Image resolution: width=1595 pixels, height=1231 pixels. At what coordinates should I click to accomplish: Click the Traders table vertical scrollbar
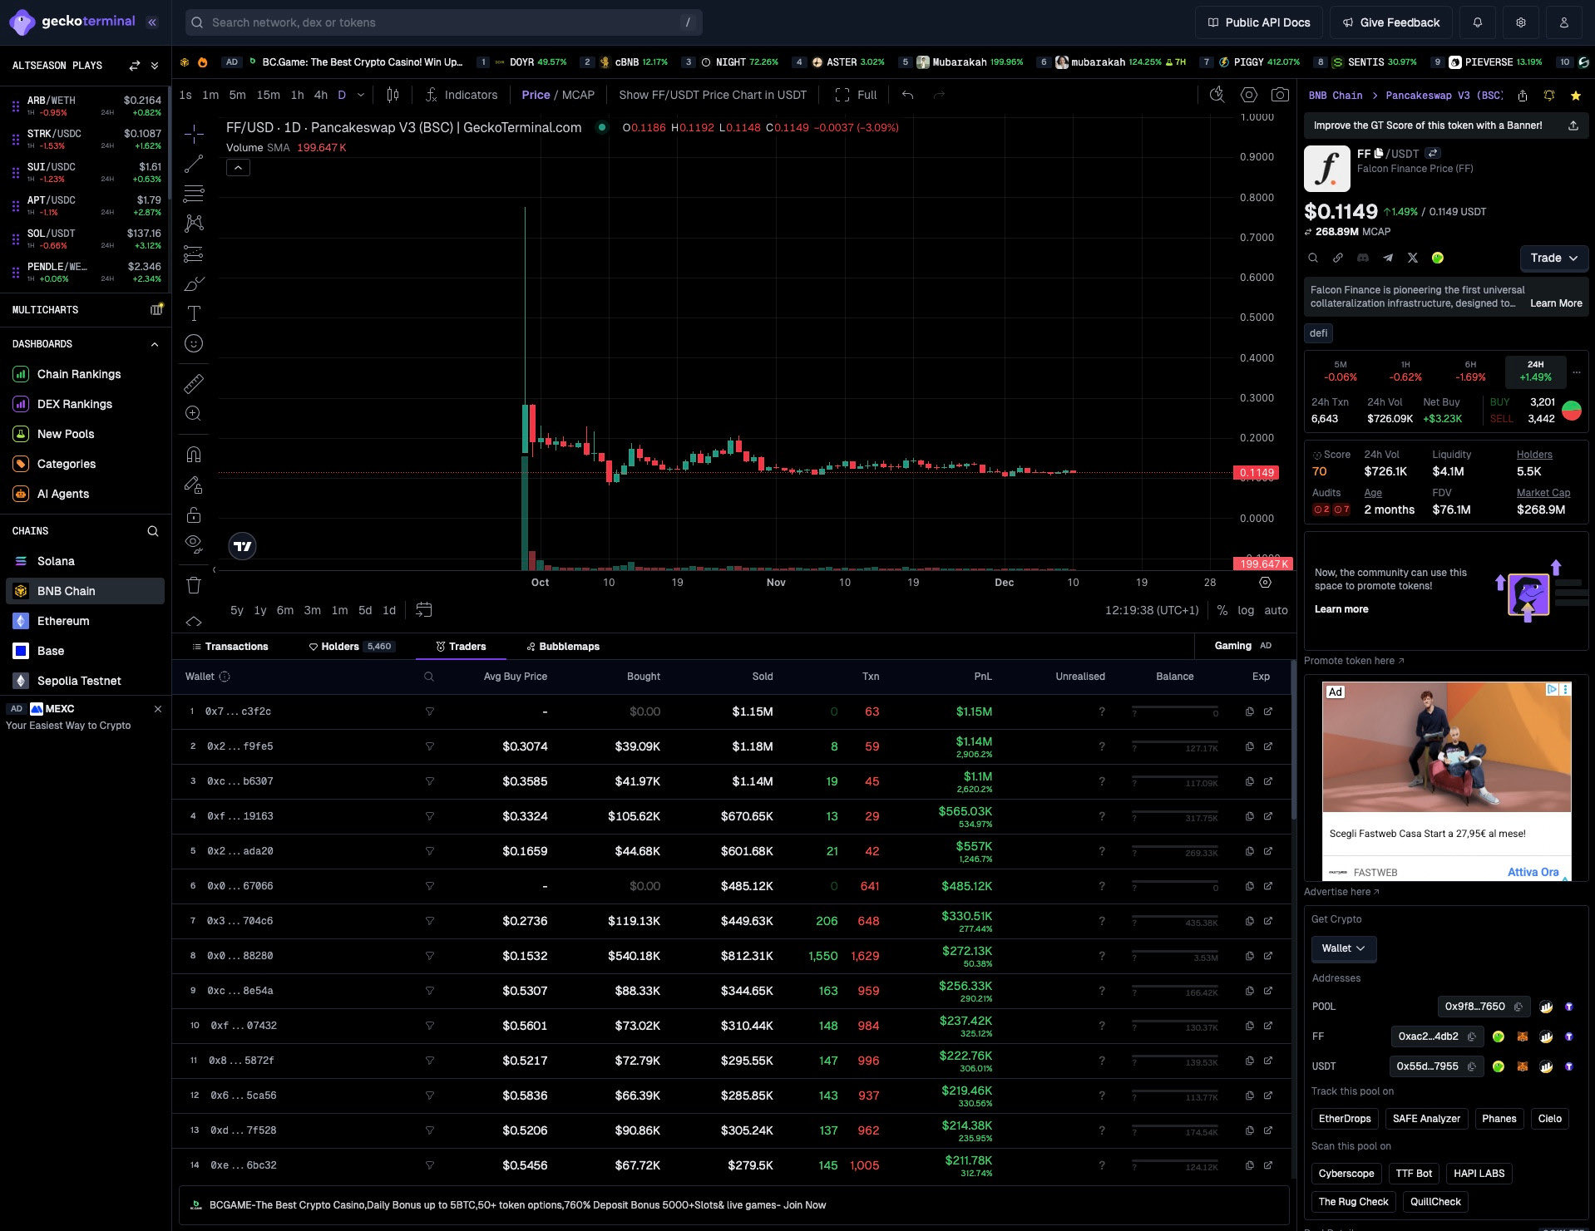point(1293,740)
